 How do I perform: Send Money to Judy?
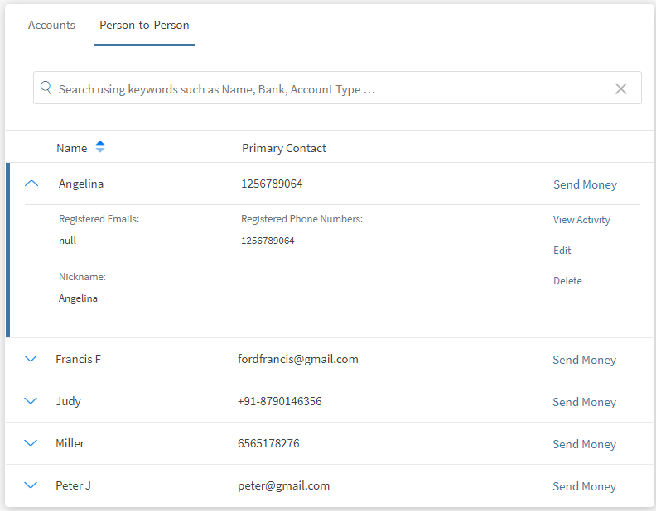click(x=584, y=402)
